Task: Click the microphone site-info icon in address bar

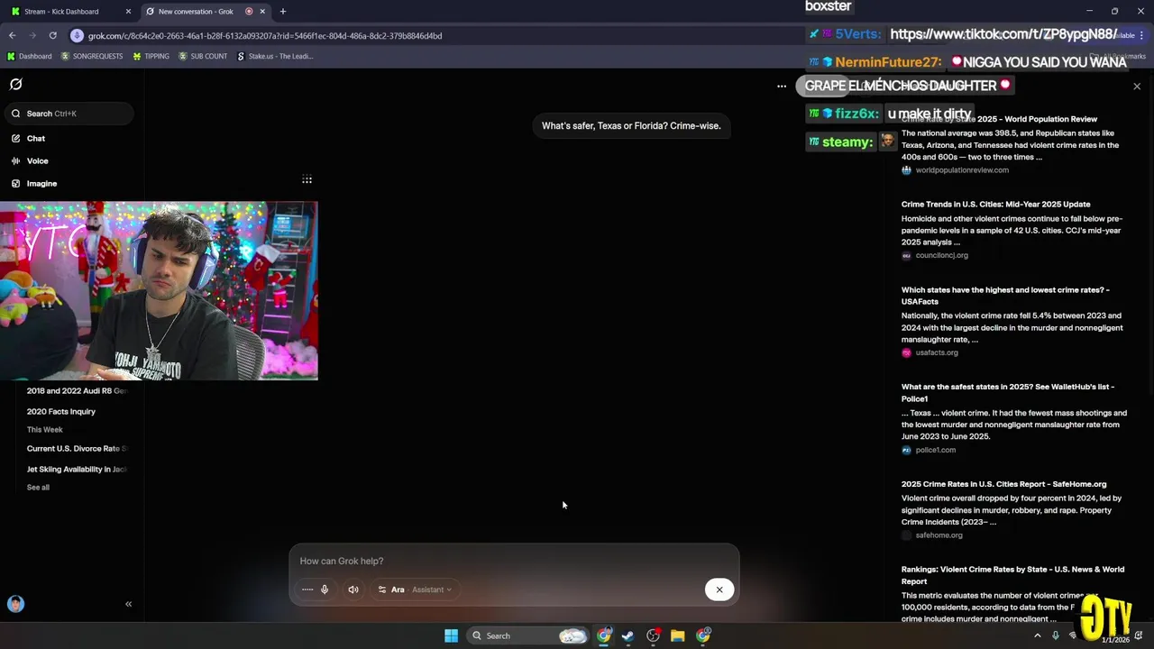Action: 77,35
